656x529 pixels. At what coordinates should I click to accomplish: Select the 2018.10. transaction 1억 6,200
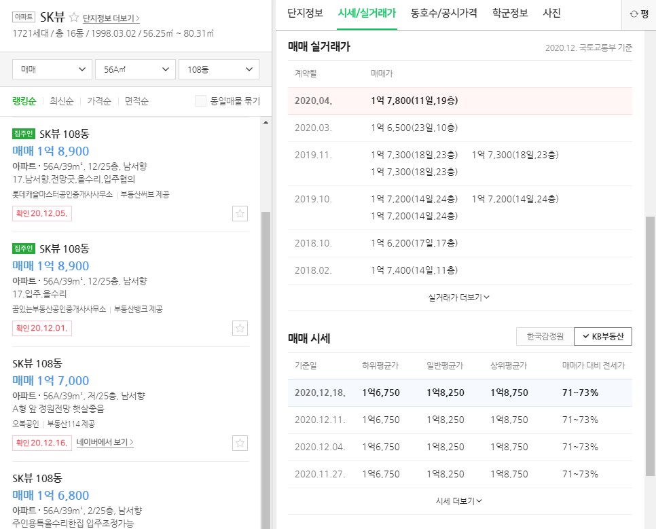click(x=414, y=243)
